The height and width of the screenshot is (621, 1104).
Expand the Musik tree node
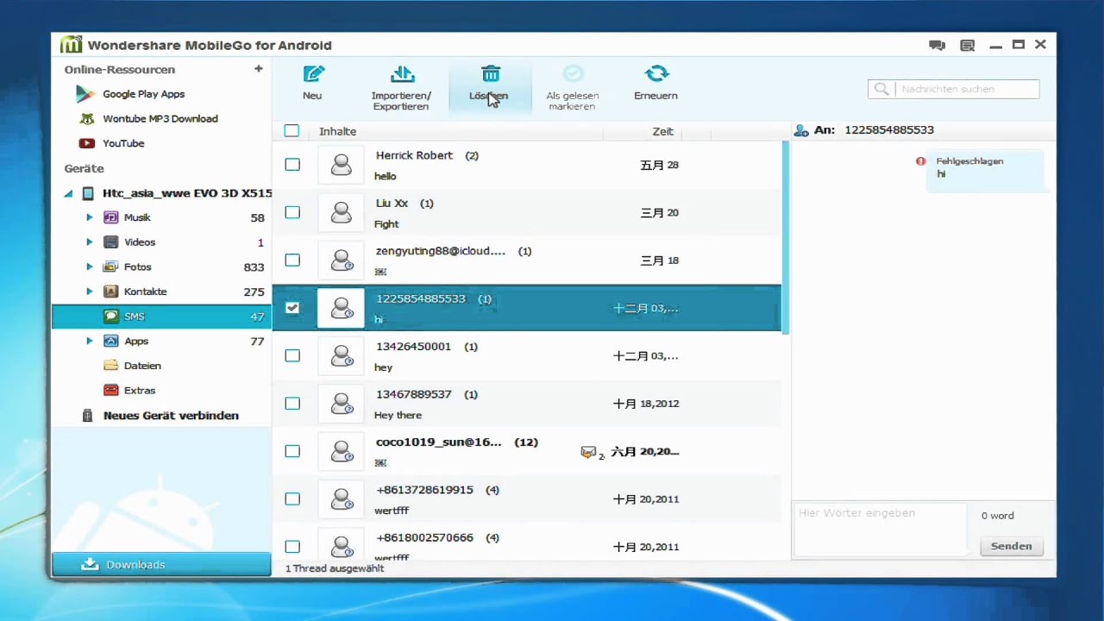90,217
